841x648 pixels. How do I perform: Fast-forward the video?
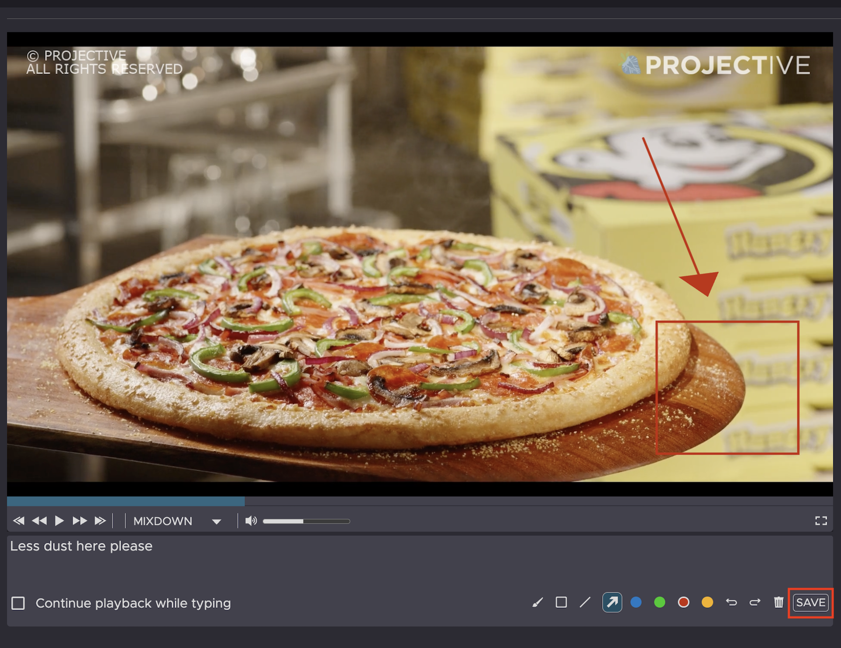(80, 521)
